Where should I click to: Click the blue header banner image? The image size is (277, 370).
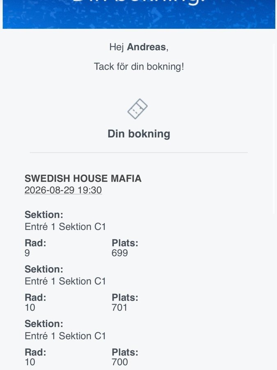coord(139,14)
